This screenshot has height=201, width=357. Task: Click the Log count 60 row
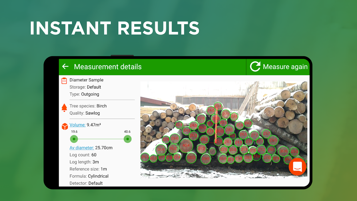(x=83, y=155)
